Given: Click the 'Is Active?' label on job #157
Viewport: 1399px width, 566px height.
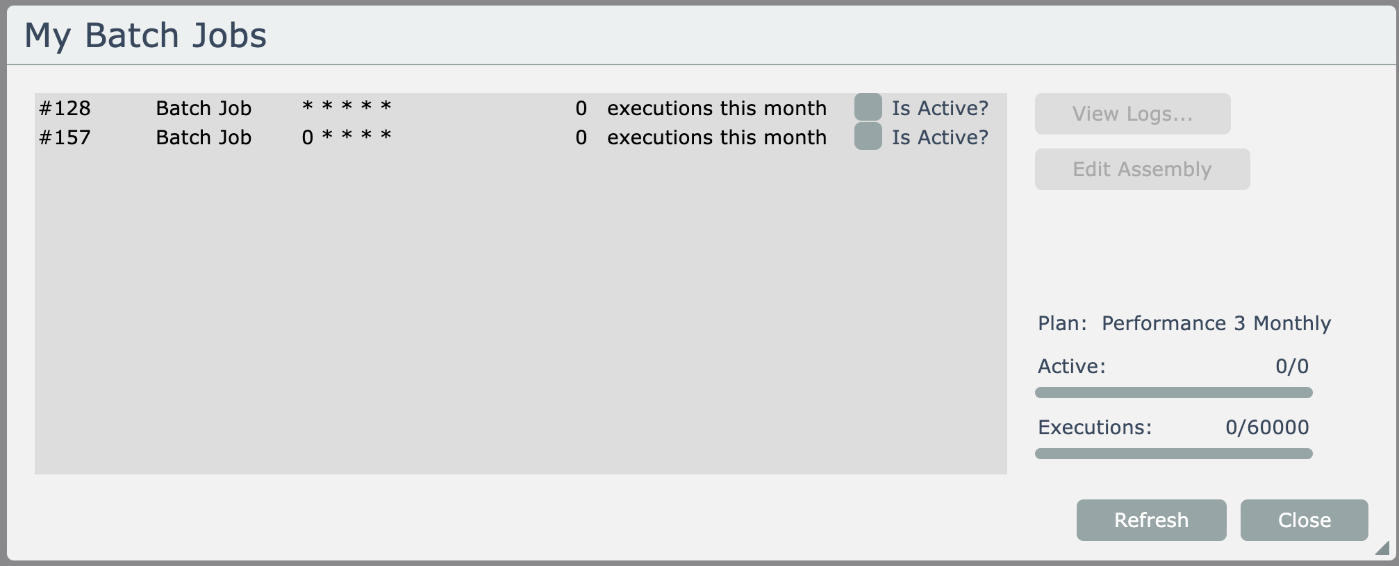Looking at the screenshot, I should tap(940, 137).
